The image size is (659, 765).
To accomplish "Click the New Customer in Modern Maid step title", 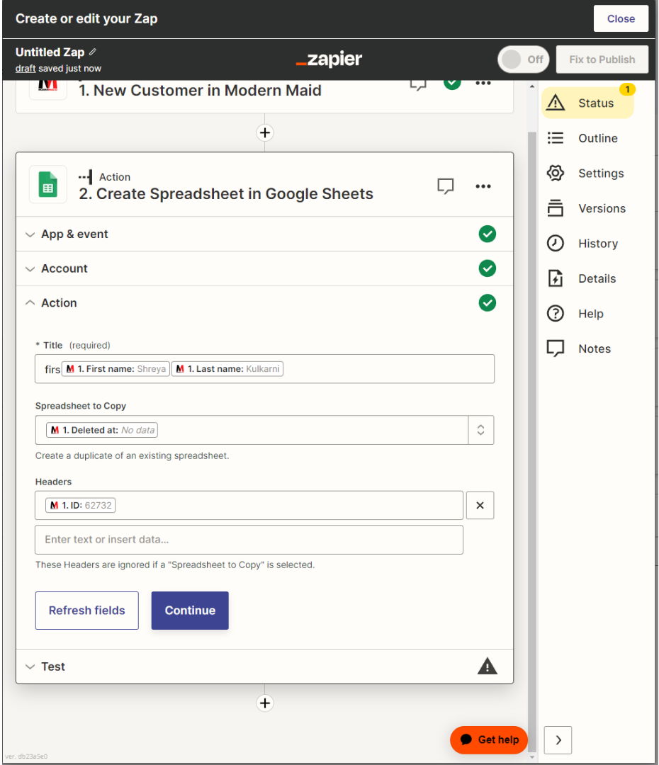I will (200, 90).
